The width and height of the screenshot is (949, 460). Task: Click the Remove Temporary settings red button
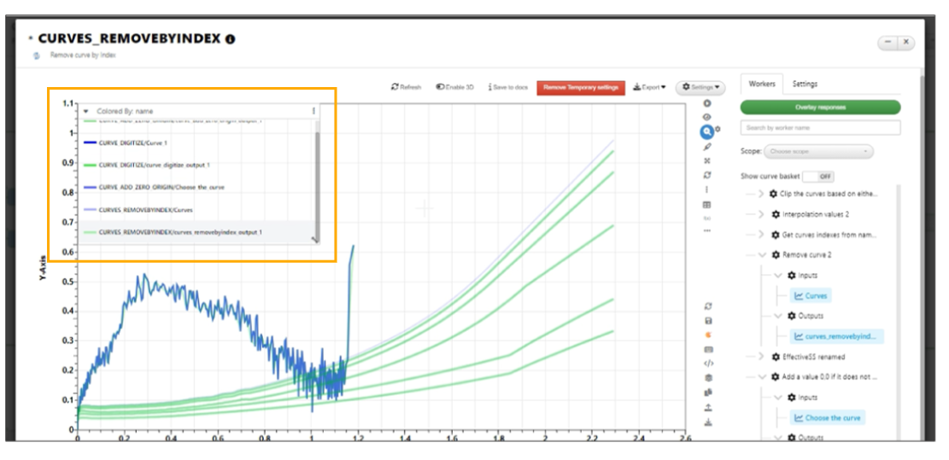580,87
